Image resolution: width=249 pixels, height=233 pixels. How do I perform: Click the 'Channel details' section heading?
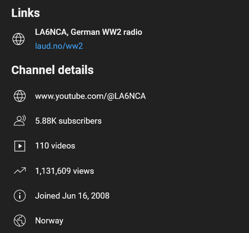[52, 70]
